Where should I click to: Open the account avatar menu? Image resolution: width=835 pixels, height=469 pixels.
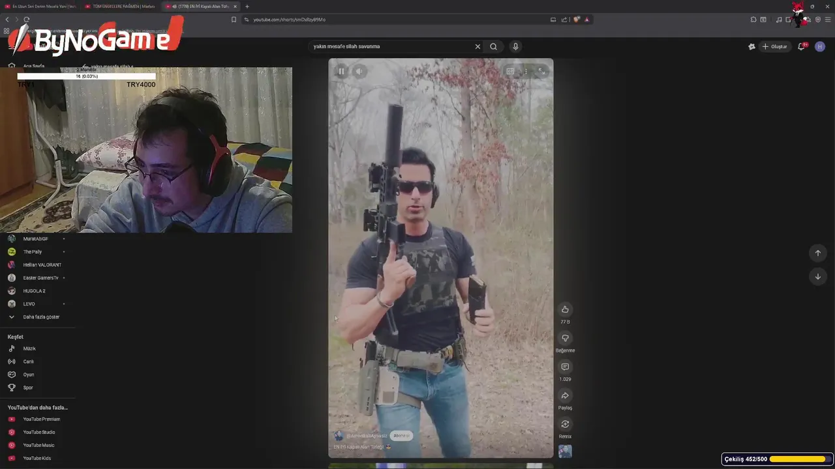click(820, 46)
